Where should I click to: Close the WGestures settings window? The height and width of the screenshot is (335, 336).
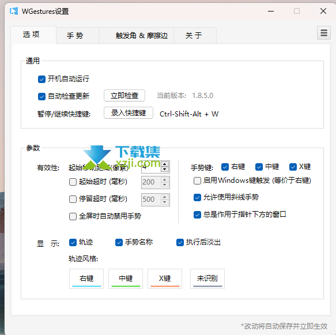point(323,11)
